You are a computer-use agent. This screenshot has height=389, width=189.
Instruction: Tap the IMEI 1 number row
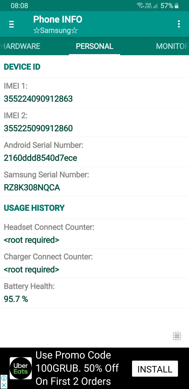pos(94,93)
